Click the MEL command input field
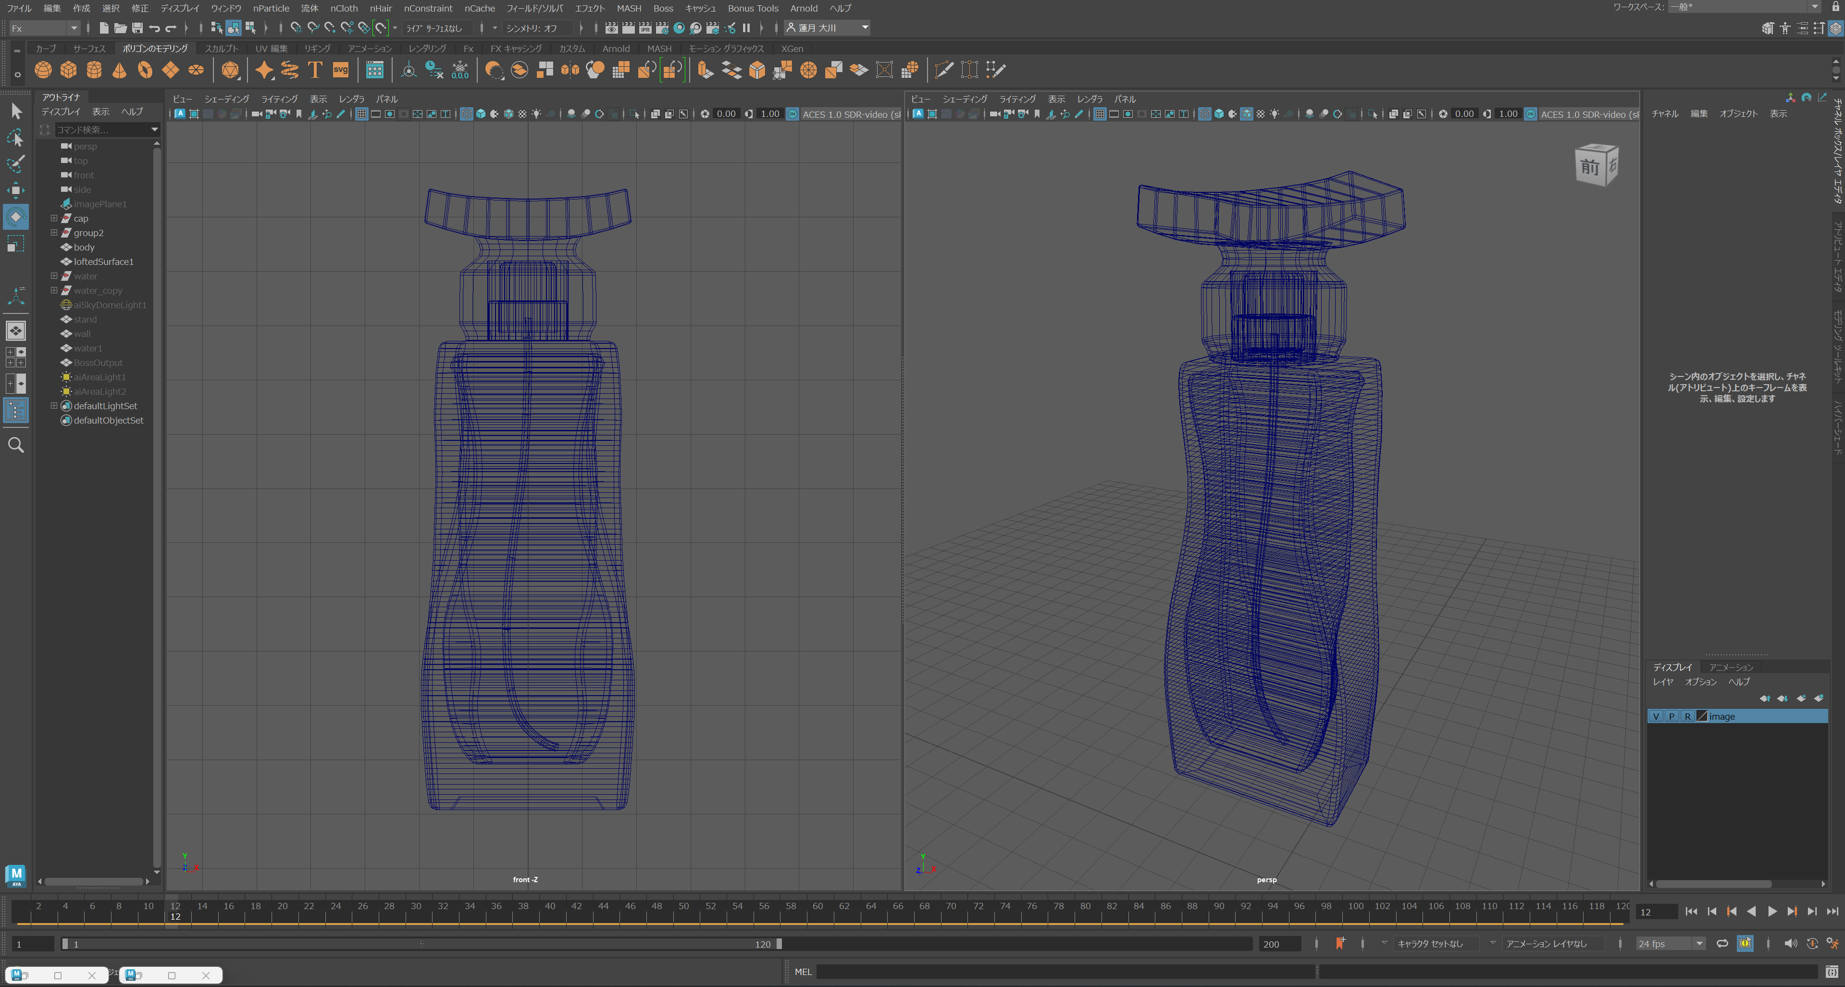The height and width of the screenshot is (987, 1845). (1066, 972)
